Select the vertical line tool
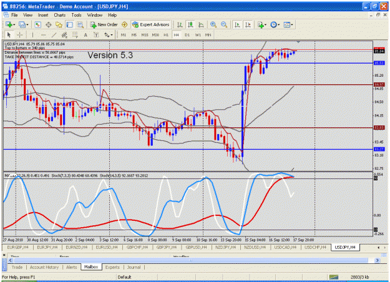The width and height of the screenshot is (390, 282). (32, 35)
